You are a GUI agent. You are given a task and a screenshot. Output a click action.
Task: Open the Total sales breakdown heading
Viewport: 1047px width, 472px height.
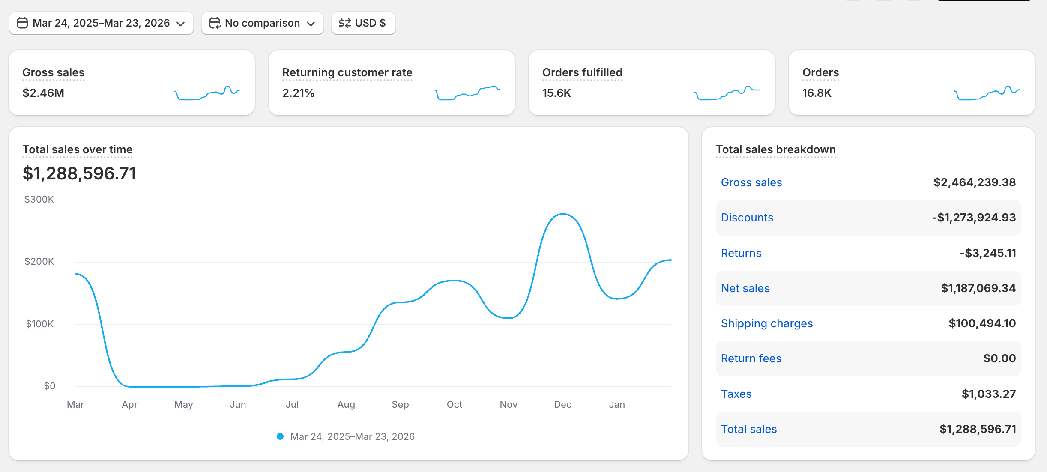[775, 149]
